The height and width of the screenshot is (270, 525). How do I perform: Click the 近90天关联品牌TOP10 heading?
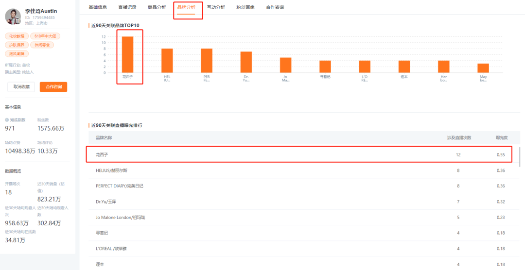115,25
